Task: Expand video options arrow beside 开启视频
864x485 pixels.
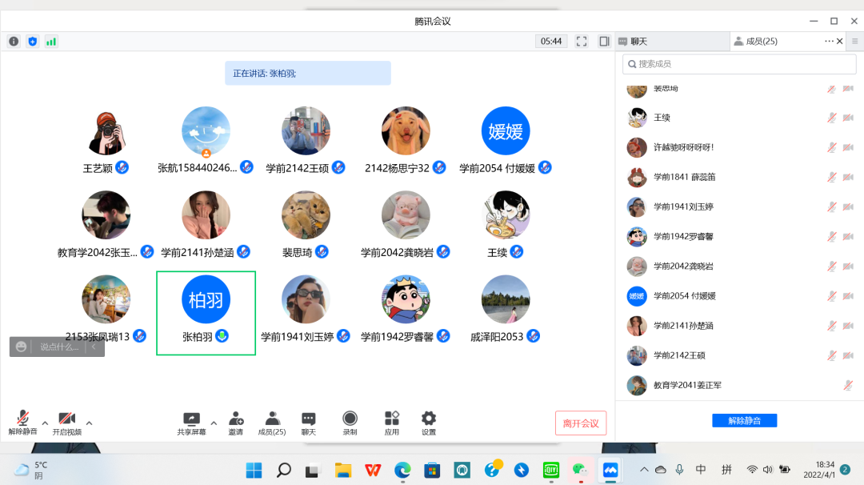Action: point(89,423)
